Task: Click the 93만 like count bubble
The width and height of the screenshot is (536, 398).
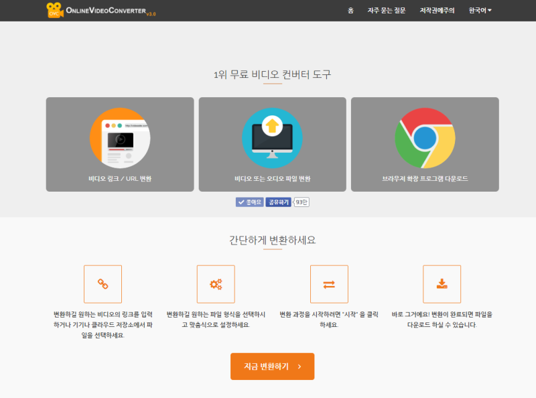Action: (301, 202)
